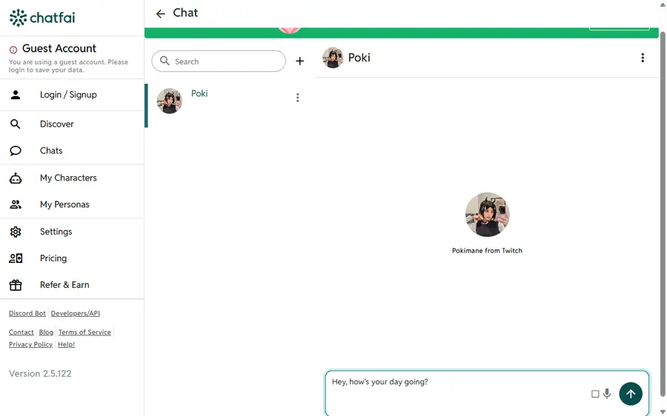Screen dimensions: 667x416
Task: Click the My Personas people icon
Action: point(16,204)
